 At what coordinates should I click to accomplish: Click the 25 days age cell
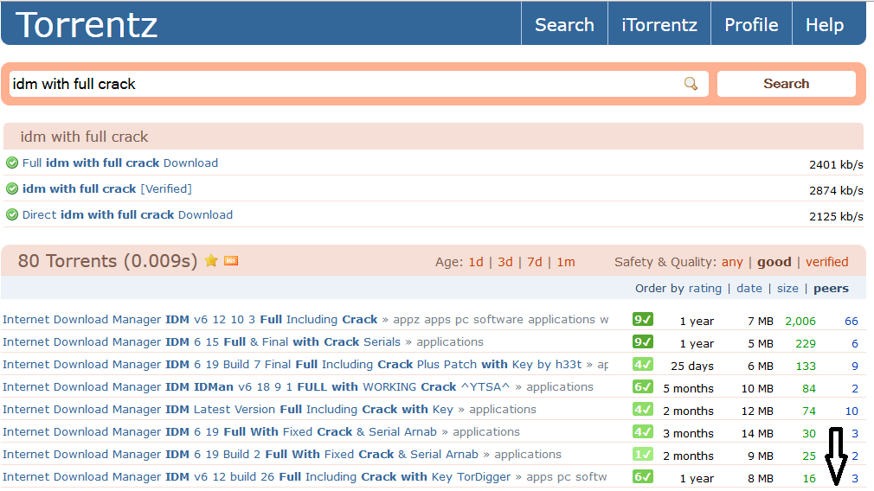(691, 367)
